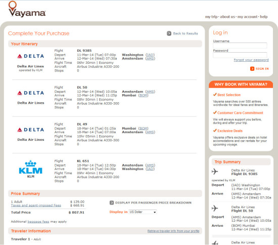Click the Best Selection checkmark icon
Screen dimensions: 278x245
pyautogui.click(x=215, y=95)
